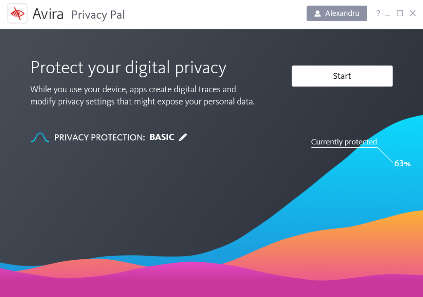Click the Avira brand name
Screen dimensions: 423x297
point(48,14)
